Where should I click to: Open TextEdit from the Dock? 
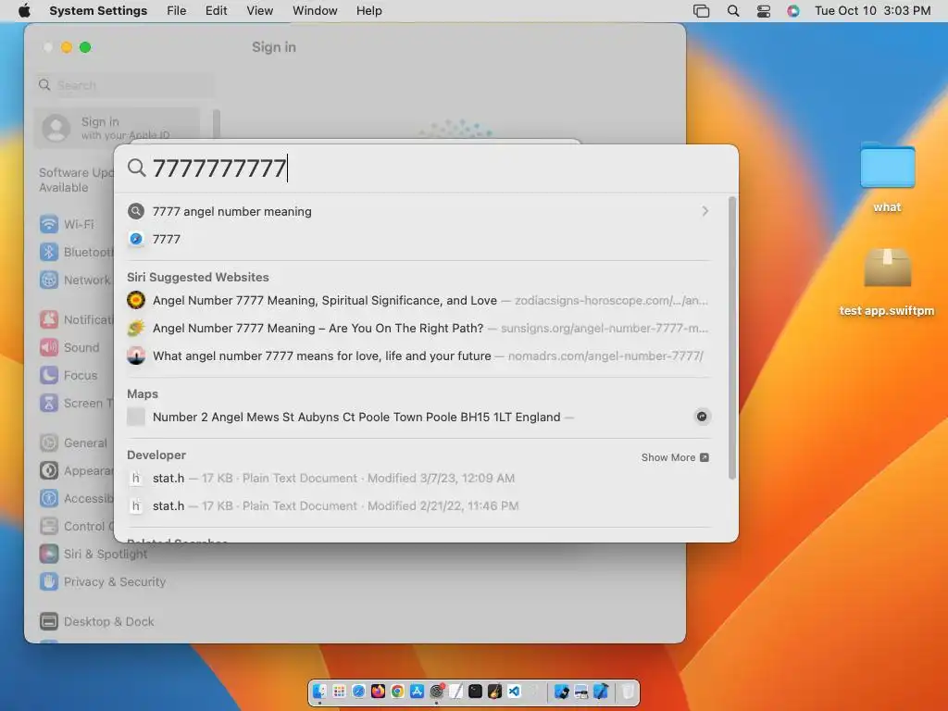coord(455,691)
